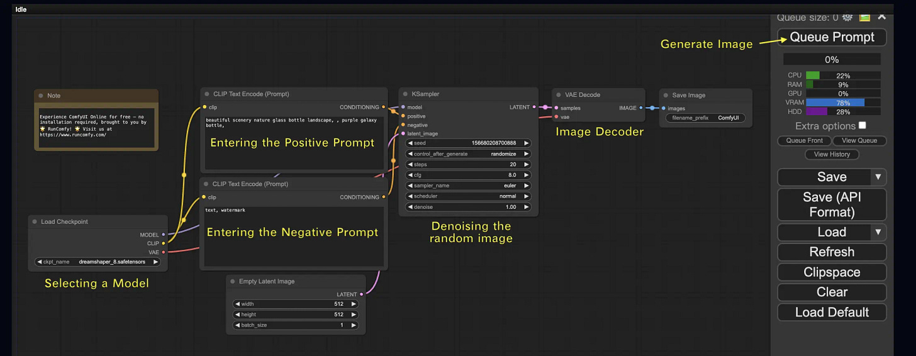Click the VAE Decode IMAGE output socket
This screenshot has width=916, height=356.
tap(641, 108)
